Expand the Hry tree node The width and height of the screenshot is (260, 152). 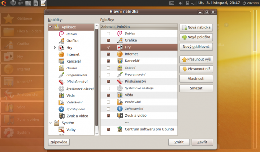tap(55, 48)
